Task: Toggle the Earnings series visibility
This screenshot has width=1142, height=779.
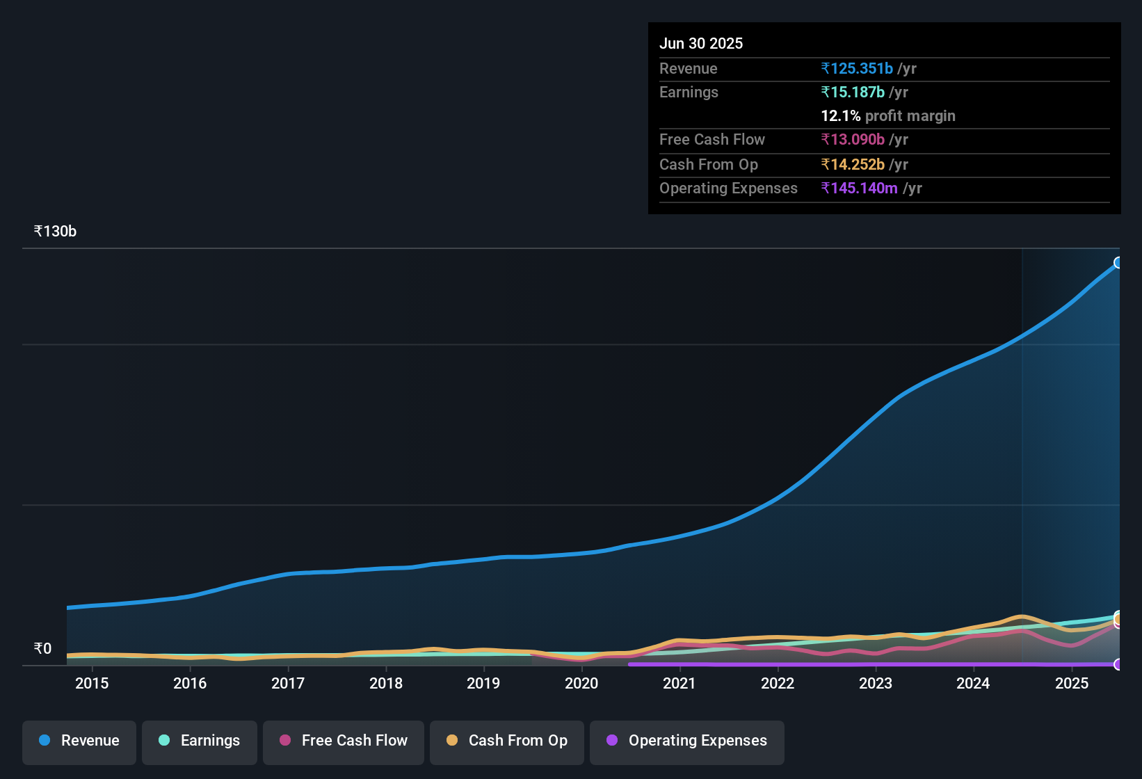Action: point(199,741)
